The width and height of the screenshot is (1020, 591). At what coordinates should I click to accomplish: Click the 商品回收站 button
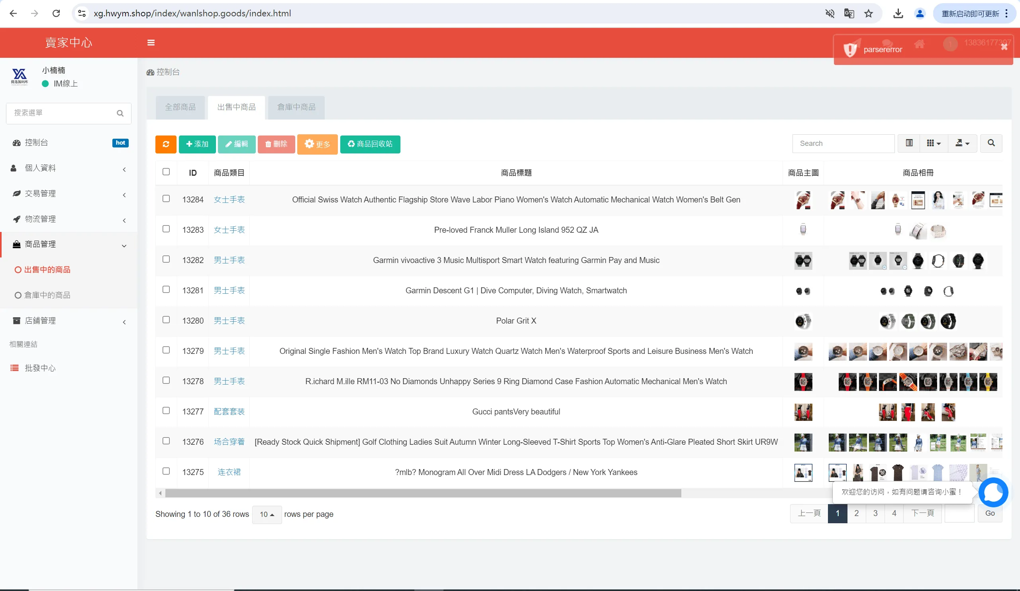pyautogui.click(x=370, y=144)
